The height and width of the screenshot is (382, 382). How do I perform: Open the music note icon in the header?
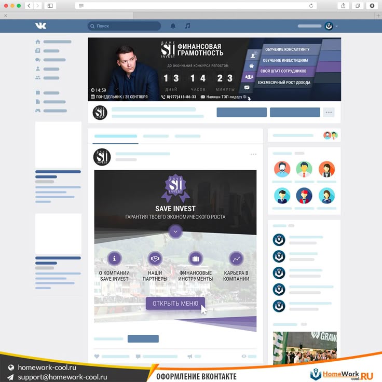point(187,26)
